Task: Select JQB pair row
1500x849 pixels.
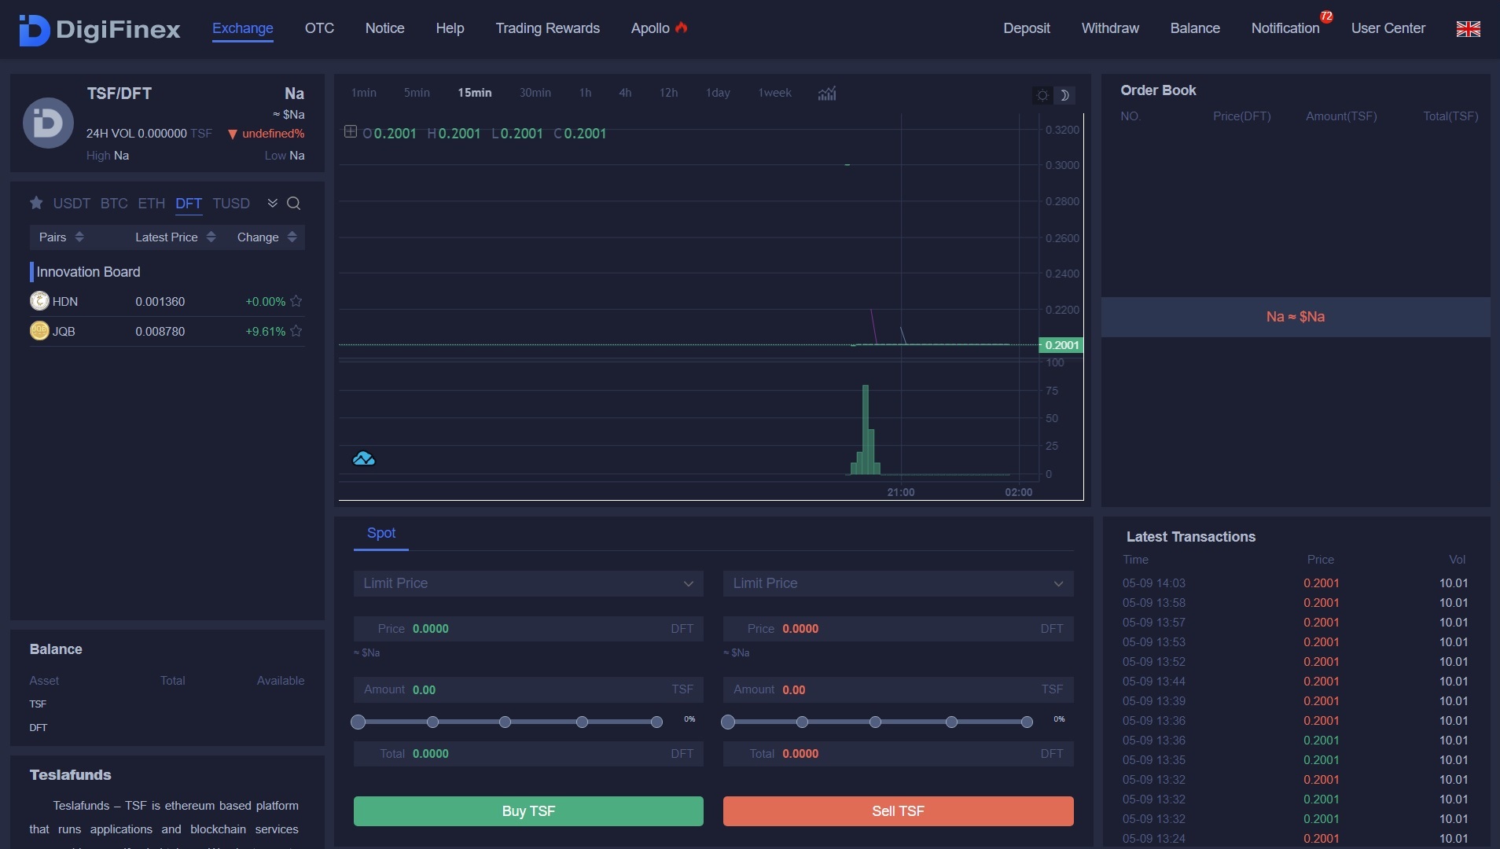Action: tap(167, 332)
